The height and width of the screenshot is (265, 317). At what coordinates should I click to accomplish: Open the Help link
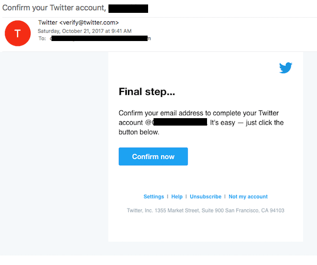click(x=177, y=197)
